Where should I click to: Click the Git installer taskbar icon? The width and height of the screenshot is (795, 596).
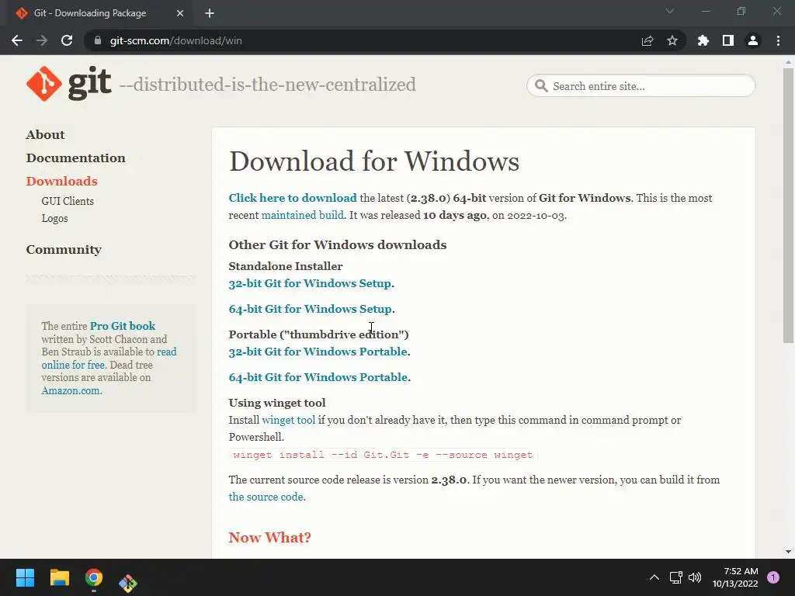128,583
